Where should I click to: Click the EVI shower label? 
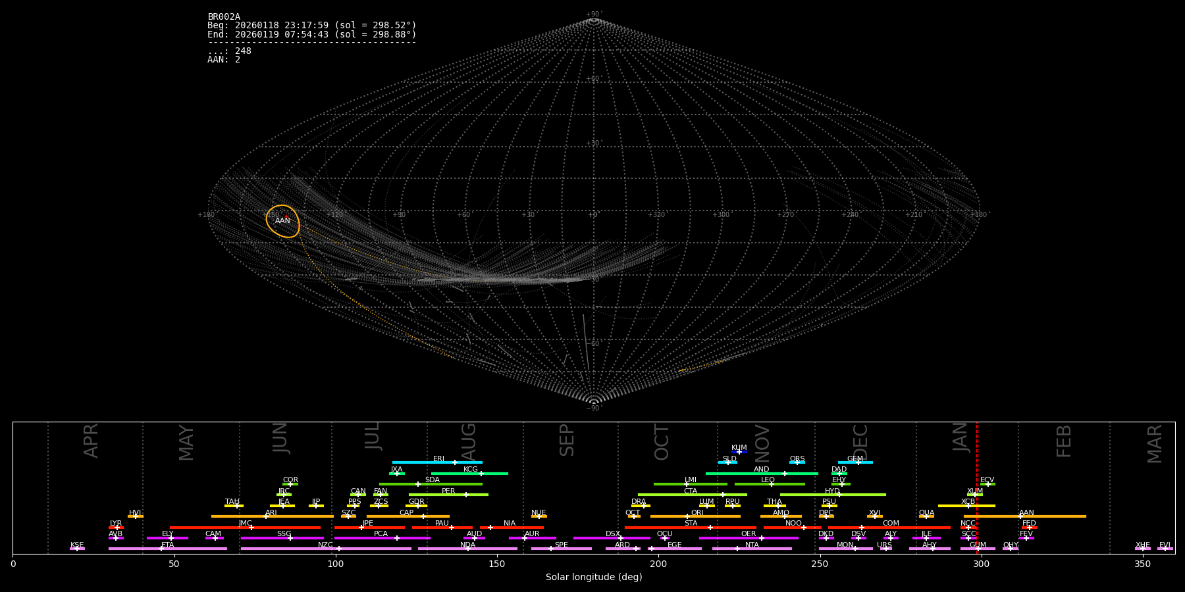click(x=1165, y=545)
